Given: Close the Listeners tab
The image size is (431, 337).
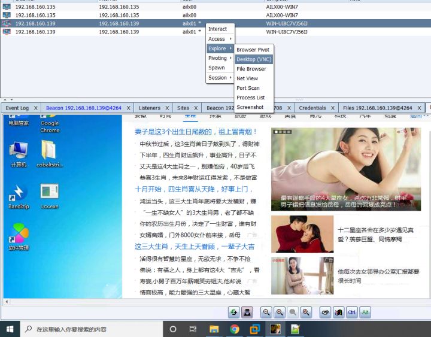Looking at the screenshot, I should (x=167, y=108).
